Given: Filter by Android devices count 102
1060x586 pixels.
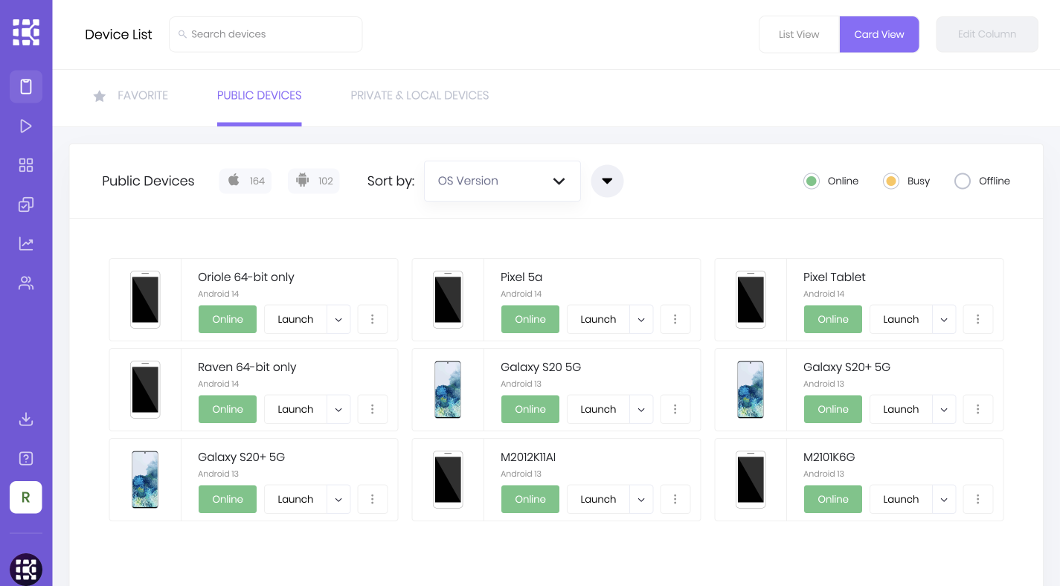Looking at the screenshot, I should point(314,181).
